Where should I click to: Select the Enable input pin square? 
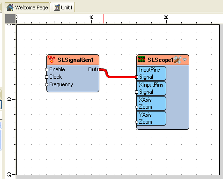pyautogui.click(x=46, y=69)
